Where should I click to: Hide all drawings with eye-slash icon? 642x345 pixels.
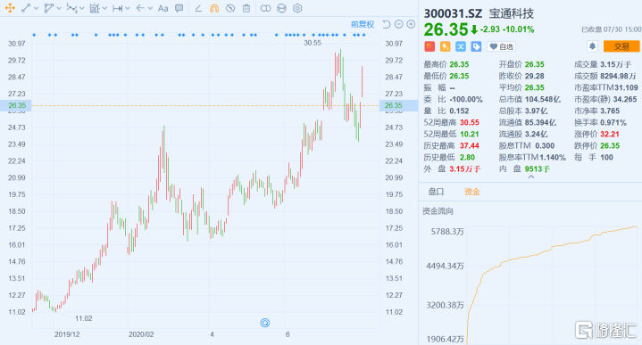tap(230, 8)
